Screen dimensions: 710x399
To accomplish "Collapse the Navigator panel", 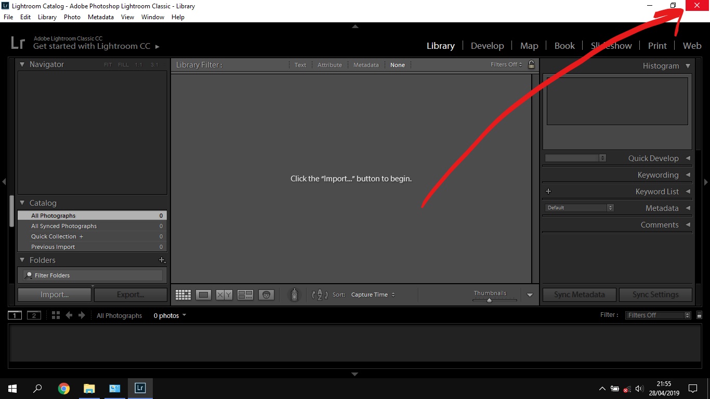I will (x=22, y=64).
